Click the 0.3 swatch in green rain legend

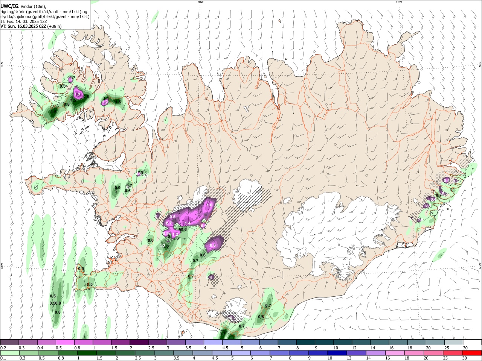[x=29, y=353]
